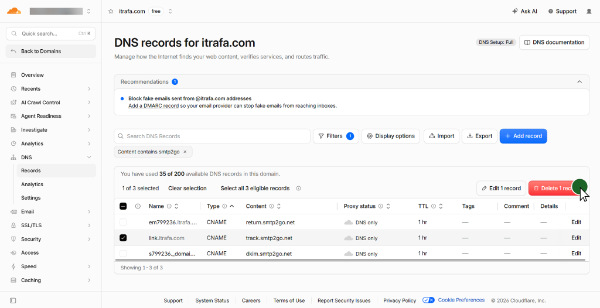Star the itrafa.com domain
The height and width of the screenshot is (308, 600).
click(x=111, y=12)
